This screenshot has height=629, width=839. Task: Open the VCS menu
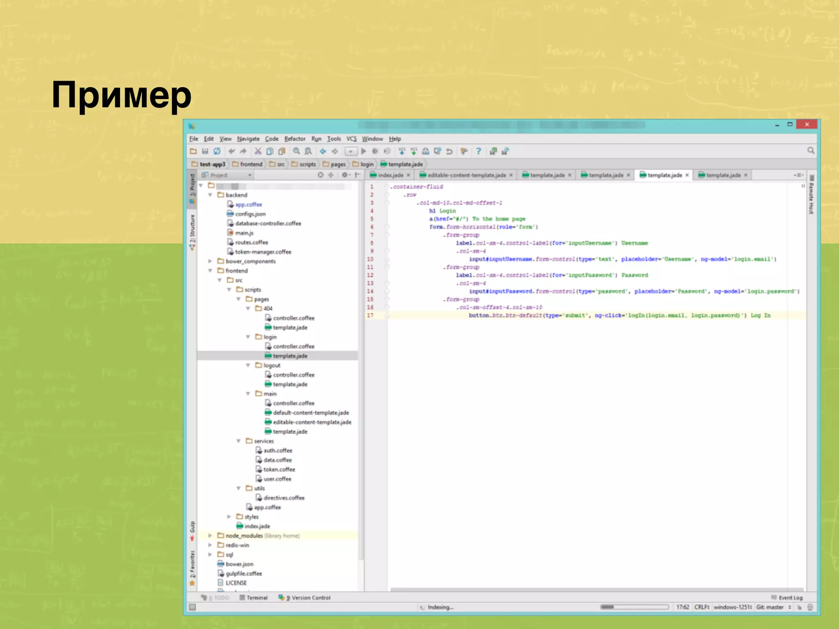pos(351,139)
